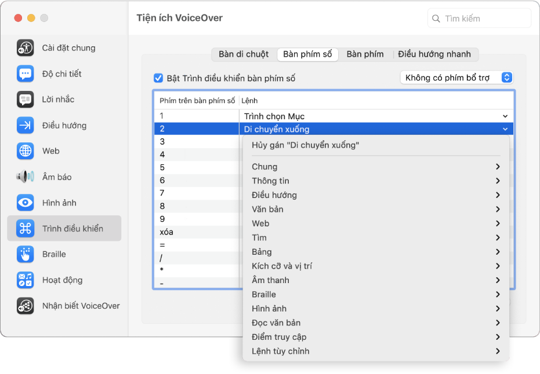Open the Hoạt động icon
The image size is (540, 374).
(x=26, y=280)
